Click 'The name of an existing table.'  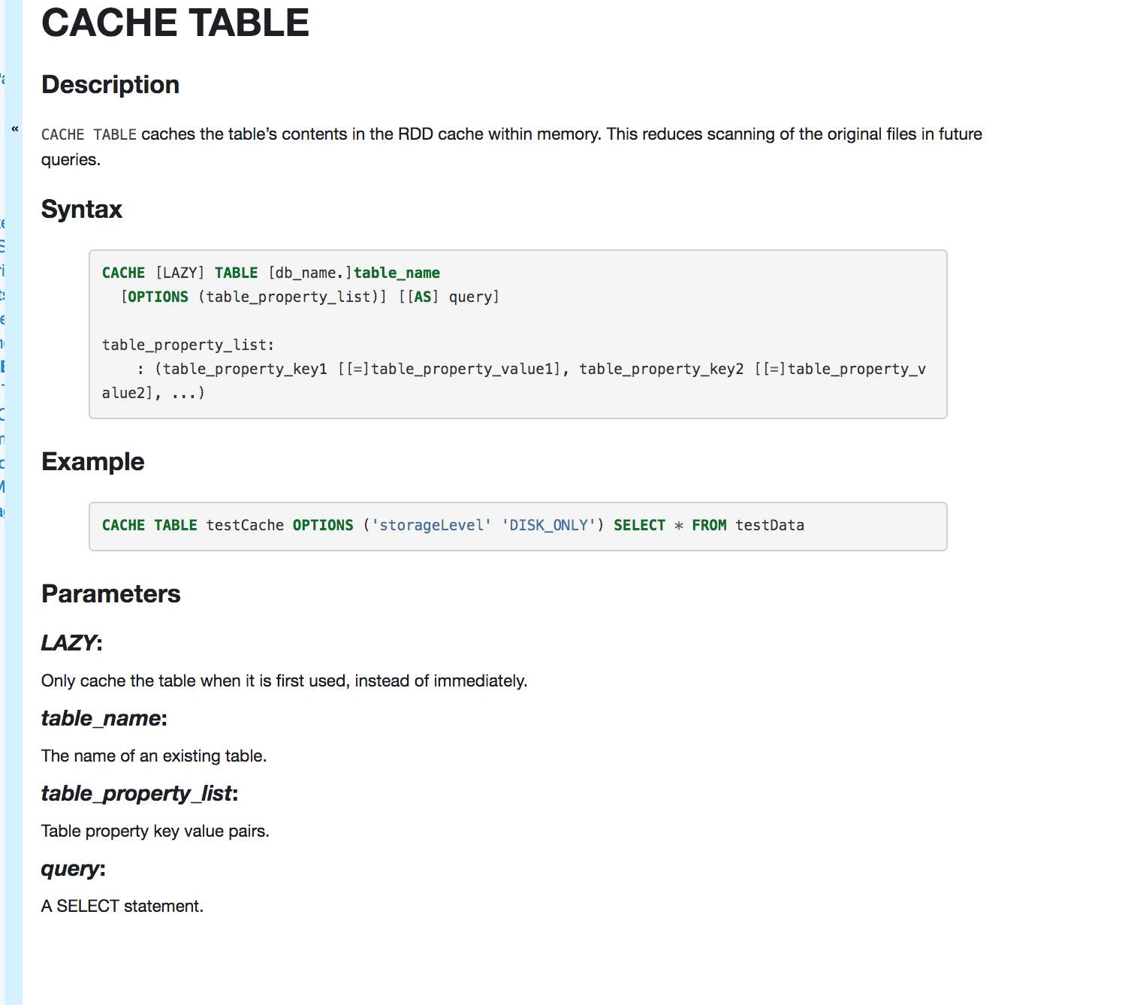click(x=154, y=756)
